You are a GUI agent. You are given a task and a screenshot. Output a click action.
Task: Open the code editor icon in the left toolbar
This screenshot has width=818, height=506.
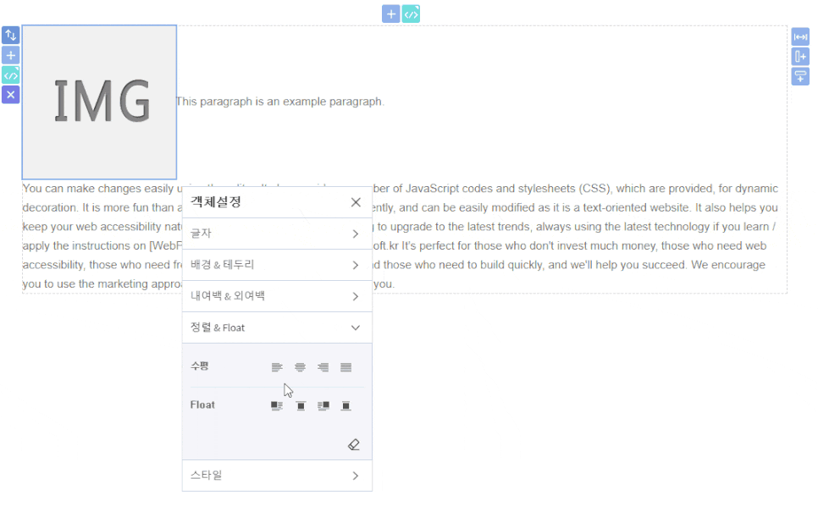point(10,75)
